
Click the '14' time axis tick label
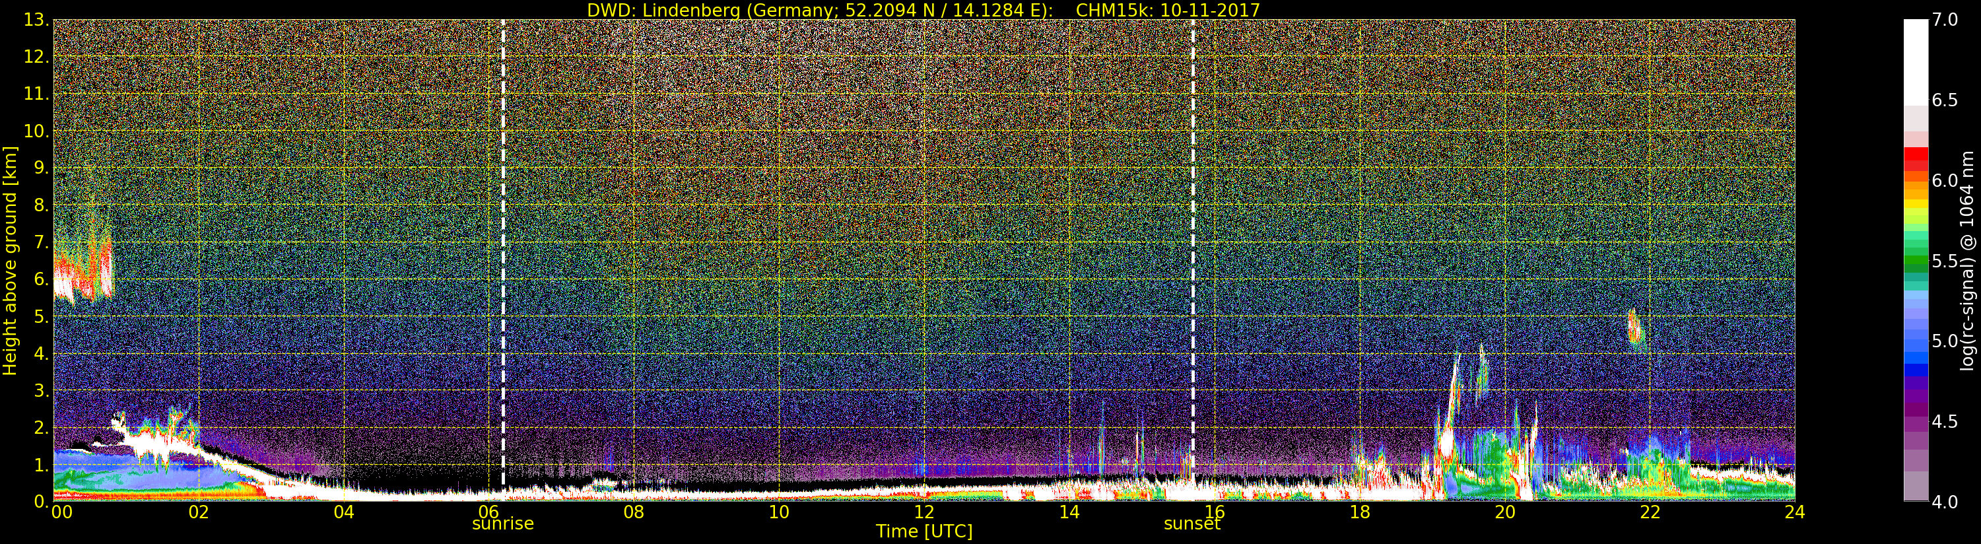pyautogui.click(x=1069, y=512)
